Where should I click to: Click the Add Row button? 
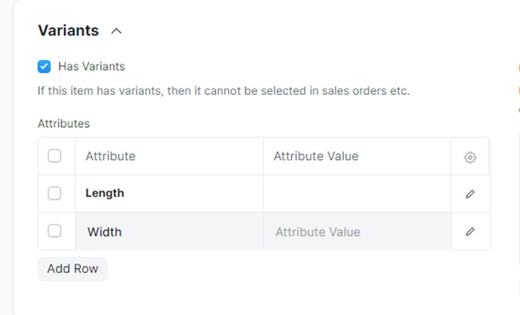(73, 269)
